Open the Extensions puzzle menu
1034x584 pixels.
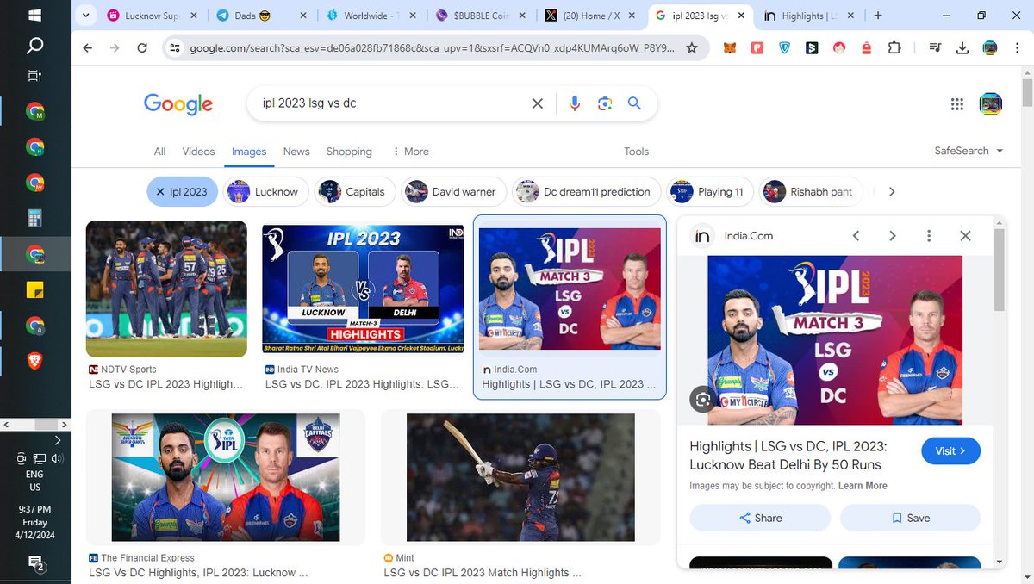894,48
